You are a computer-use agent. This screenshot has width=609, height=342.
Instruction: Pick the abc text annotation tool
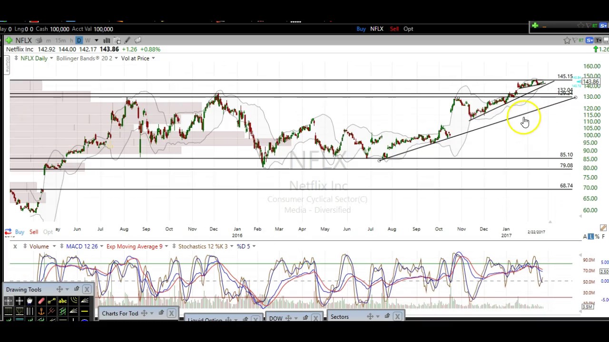[x=62, y=301]
